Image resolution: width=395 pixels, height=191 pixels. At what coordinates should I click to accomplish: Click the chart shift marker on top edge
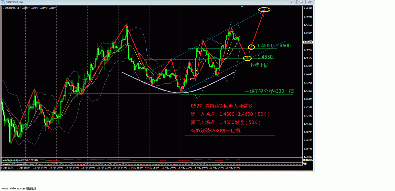pos(242,7)
